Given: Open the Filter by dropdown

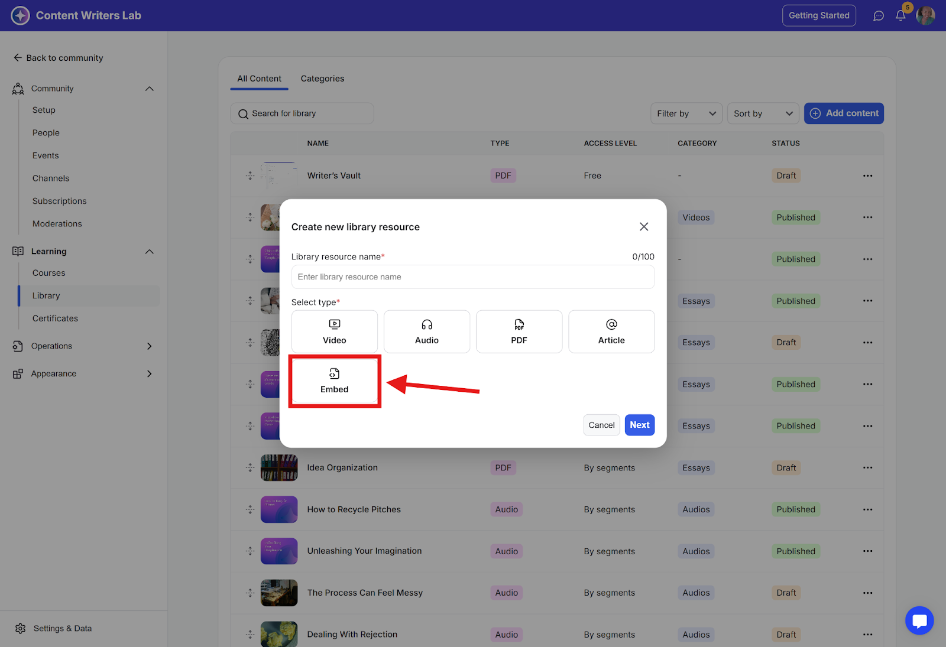Looking at the screenshot, I should coord(686,113).
